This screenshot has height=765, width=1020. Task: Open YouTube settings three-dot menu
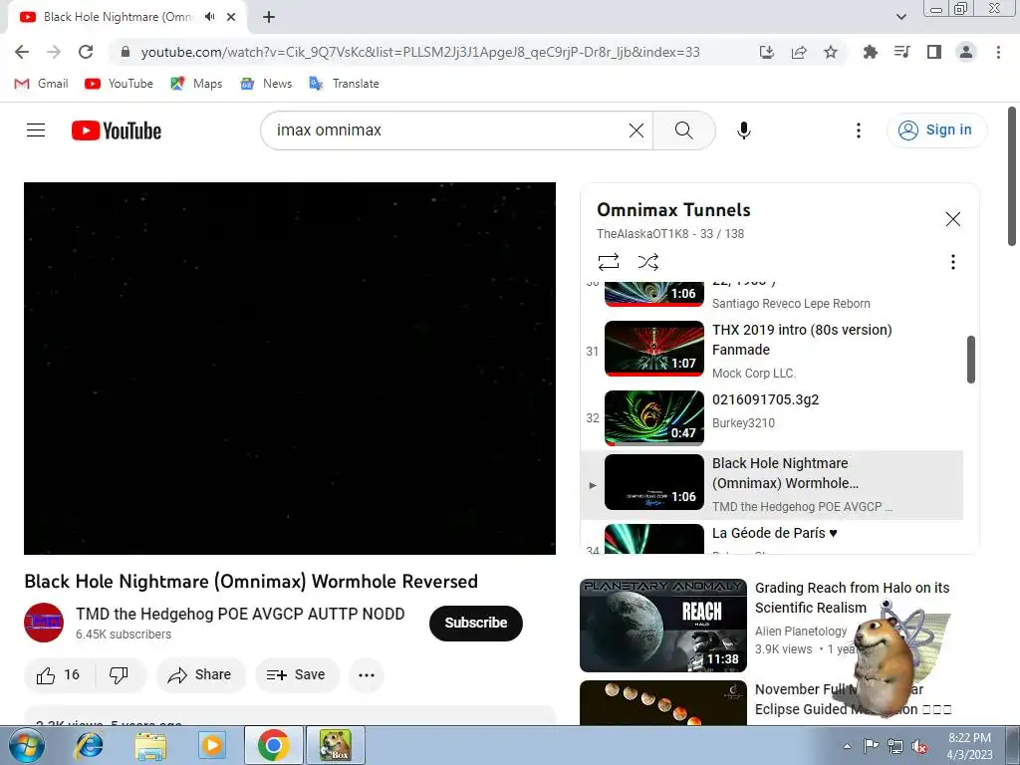pos(858,130)
